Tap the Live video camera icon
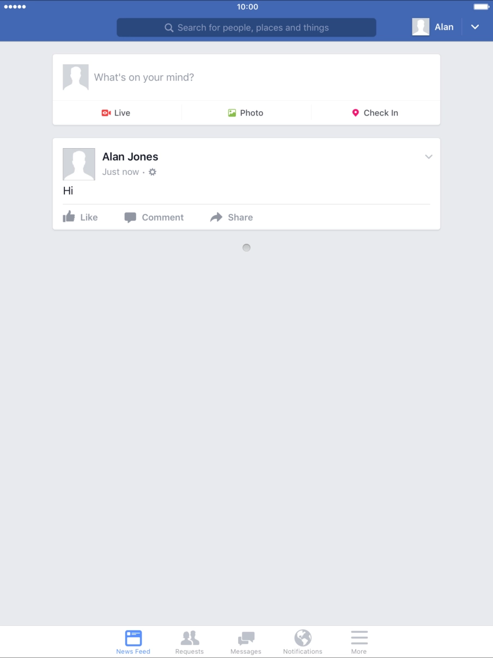 [106, 113]
